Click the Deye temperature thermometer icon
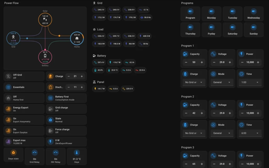 [x=77, y=153]
